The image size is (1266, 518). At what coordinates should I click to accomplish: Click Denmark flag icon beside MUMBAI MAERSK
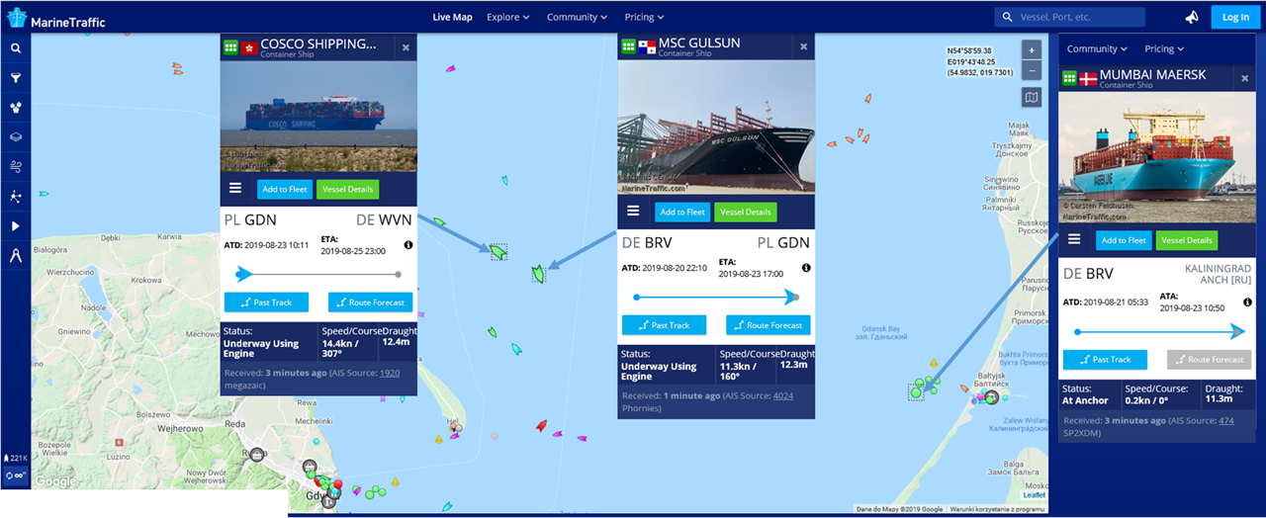click(x=1088, y=78)
